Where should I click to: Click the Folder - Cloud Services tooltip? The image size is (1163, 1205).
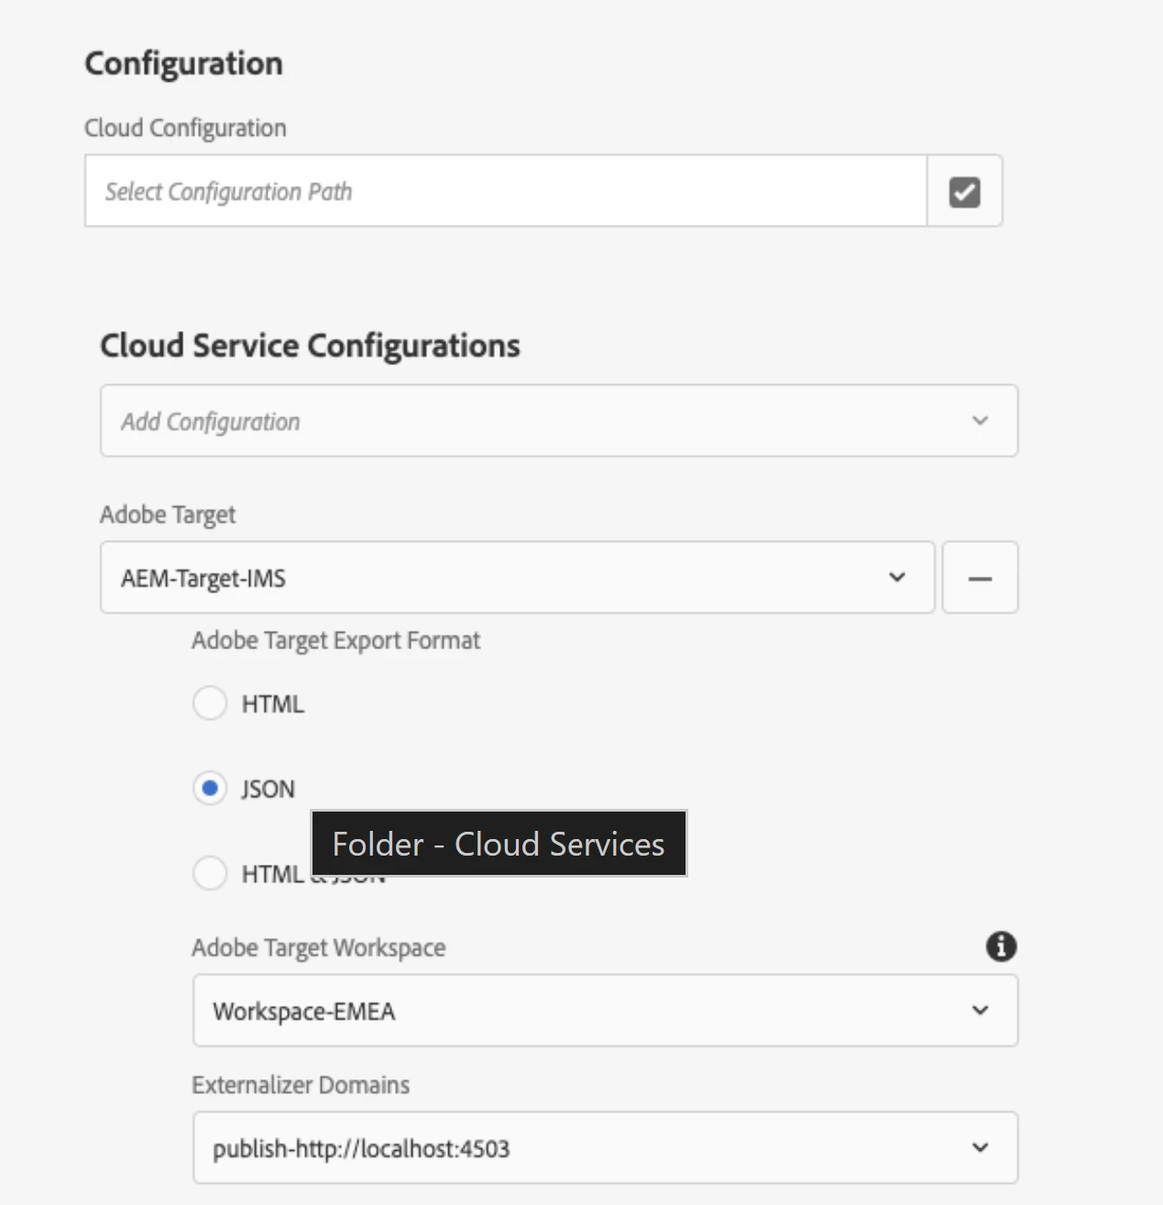pos(499,844)
